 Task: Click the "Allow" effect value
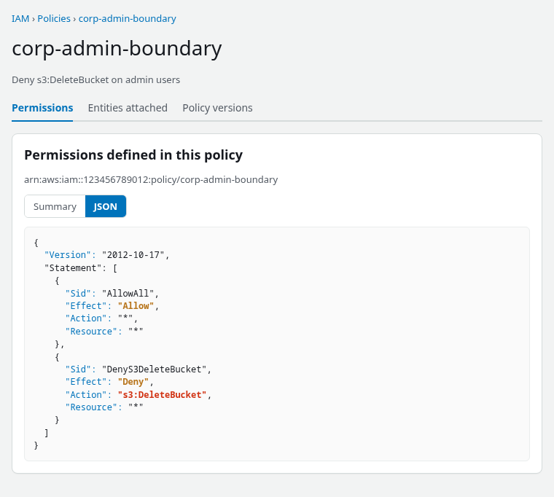click(136, 306)
